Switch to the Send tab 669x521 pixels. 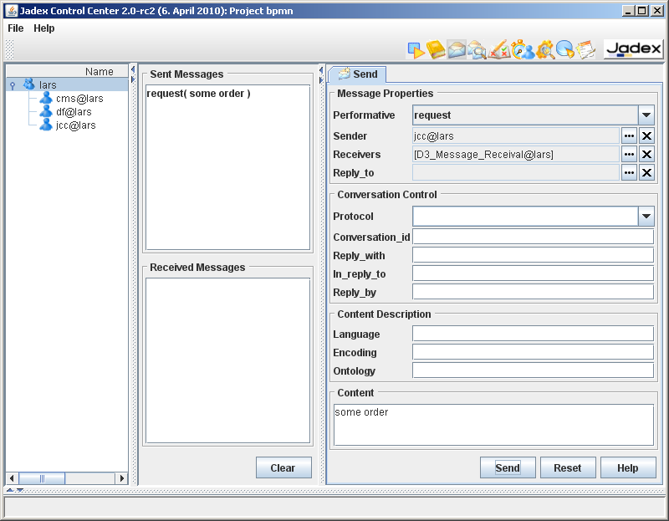point(357,74)
